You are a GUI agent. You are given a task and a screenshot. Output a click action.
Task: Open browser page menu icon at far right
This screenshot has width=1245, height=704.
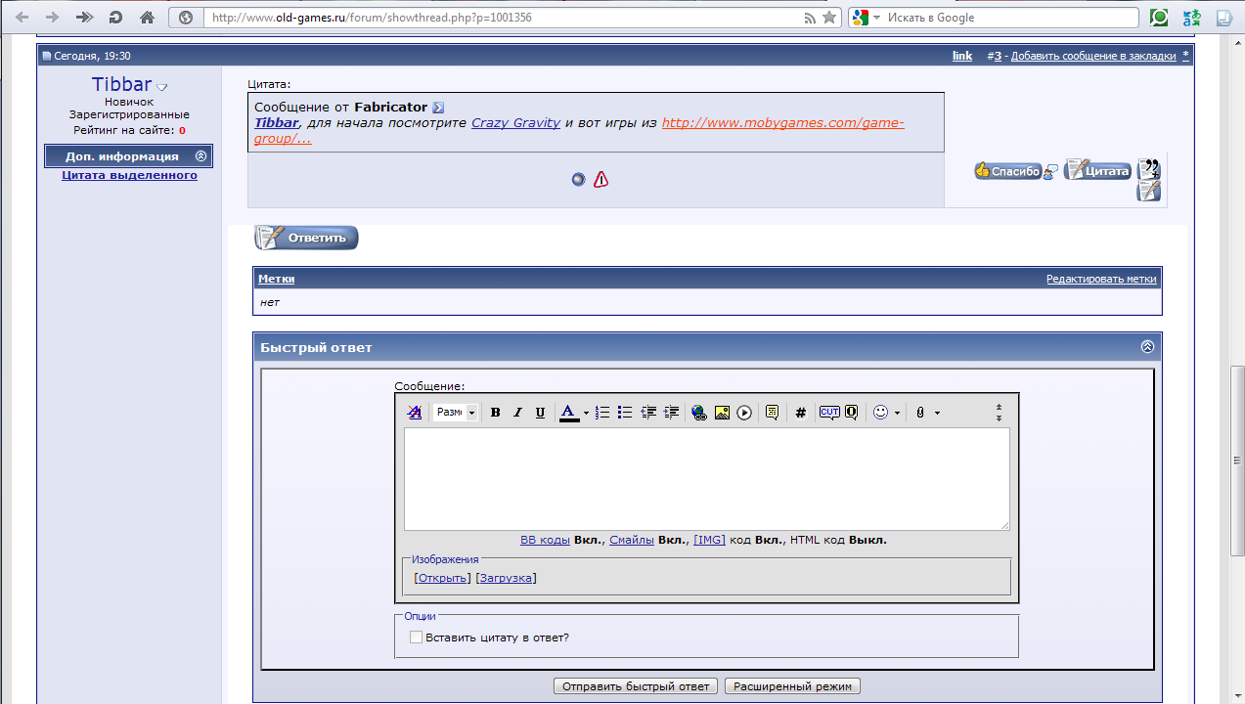1223,18
